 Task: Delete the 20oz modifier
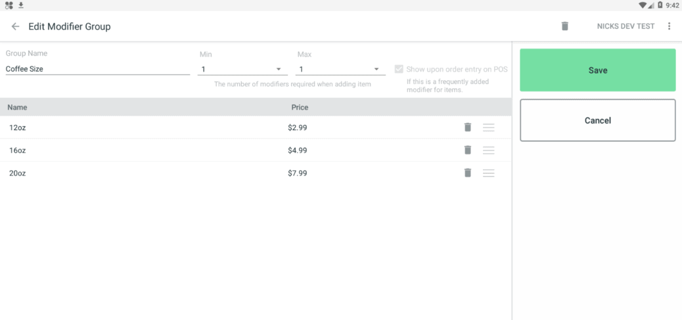467,173
